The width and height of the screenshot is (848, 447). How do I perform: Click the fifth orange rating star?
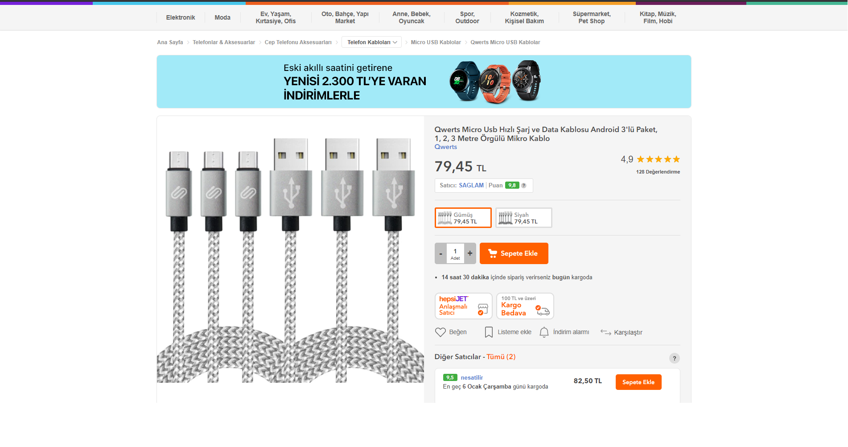(676, 159)
